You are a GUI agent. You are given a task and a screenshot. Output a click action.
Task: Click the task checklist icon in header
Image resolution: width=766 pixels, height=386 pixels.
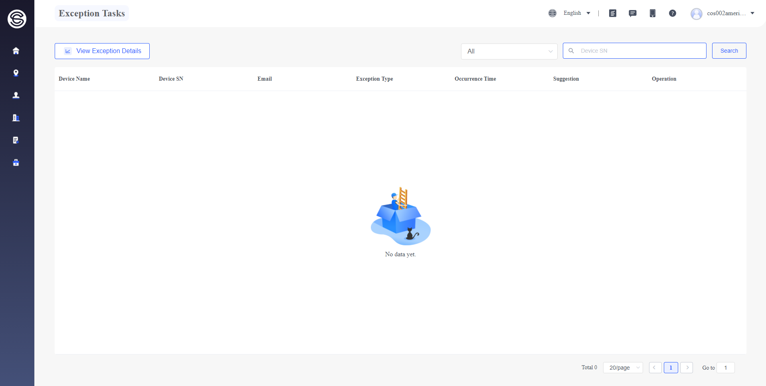(x=613, y=13)
